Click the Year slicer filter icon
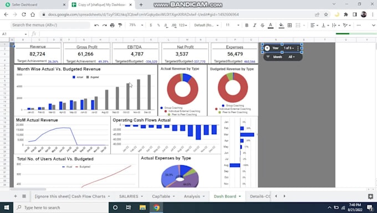The width and height of the screenshot is (377, 213). click(x=267, y=48)
